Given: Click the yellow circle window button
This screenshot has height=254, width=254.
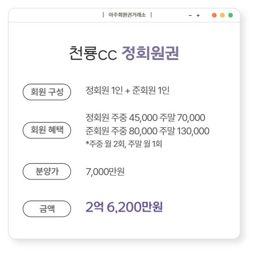Looking at the screenshot, I should pyautogui.click(x=222, y=15).
